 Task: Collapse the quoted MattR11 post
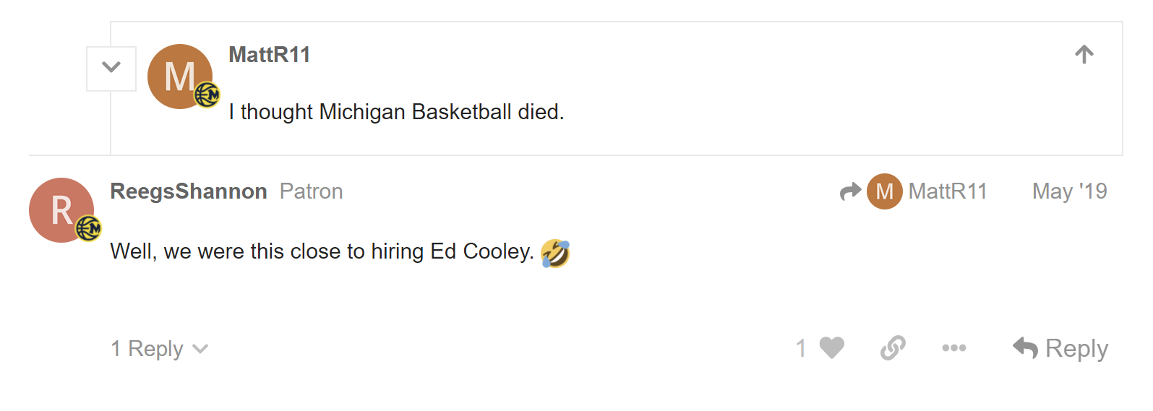111,69
